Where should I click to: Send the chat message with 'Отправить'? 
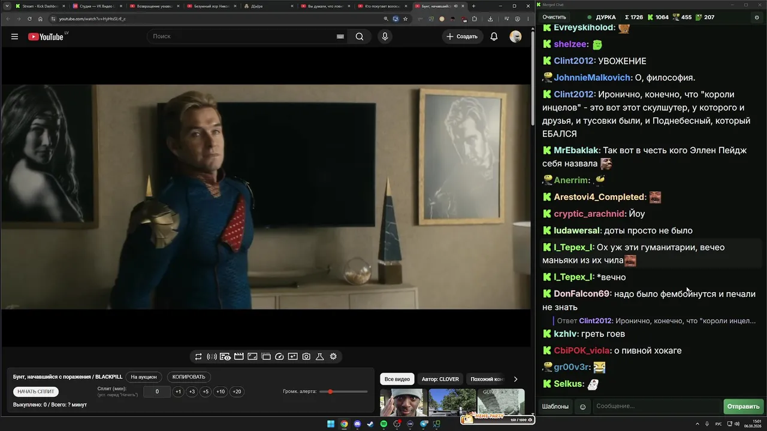pos(743,407)
